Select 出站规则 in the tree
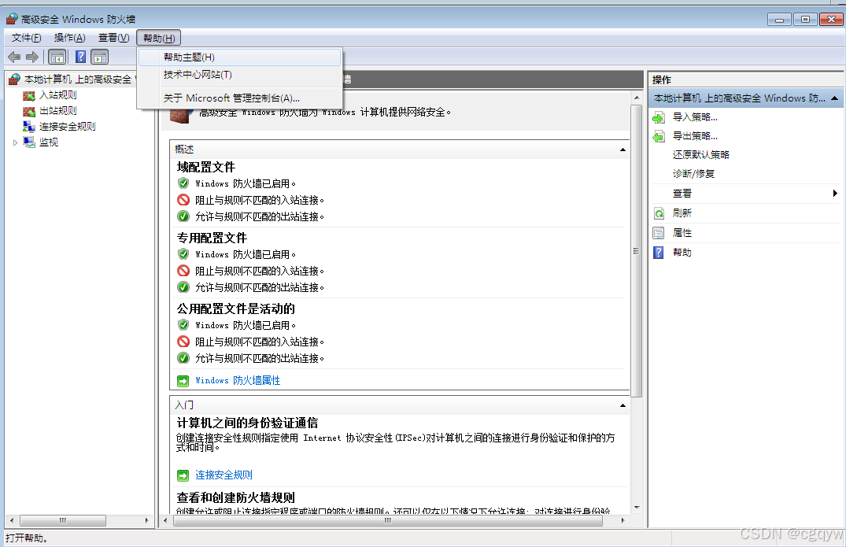This screenshot has width=846, height=547. [58, 111]
